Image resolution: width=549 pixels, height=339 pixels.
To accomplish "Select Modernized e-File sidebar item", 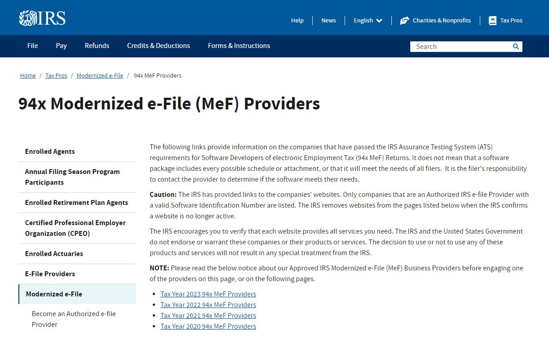I will [77, 294].
